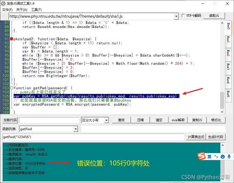
Task: Click the '返回类型: 空' output line
Action: click(16, 168)
